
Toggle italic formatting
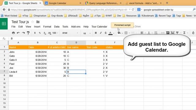(101, 33)
